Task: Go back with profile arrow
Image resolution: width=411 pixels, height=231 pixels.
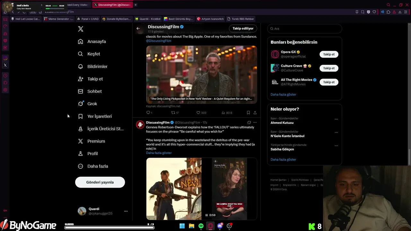Action: 138,29
